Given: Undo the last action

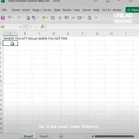Looking at the screenshot, I should (10, 18).
